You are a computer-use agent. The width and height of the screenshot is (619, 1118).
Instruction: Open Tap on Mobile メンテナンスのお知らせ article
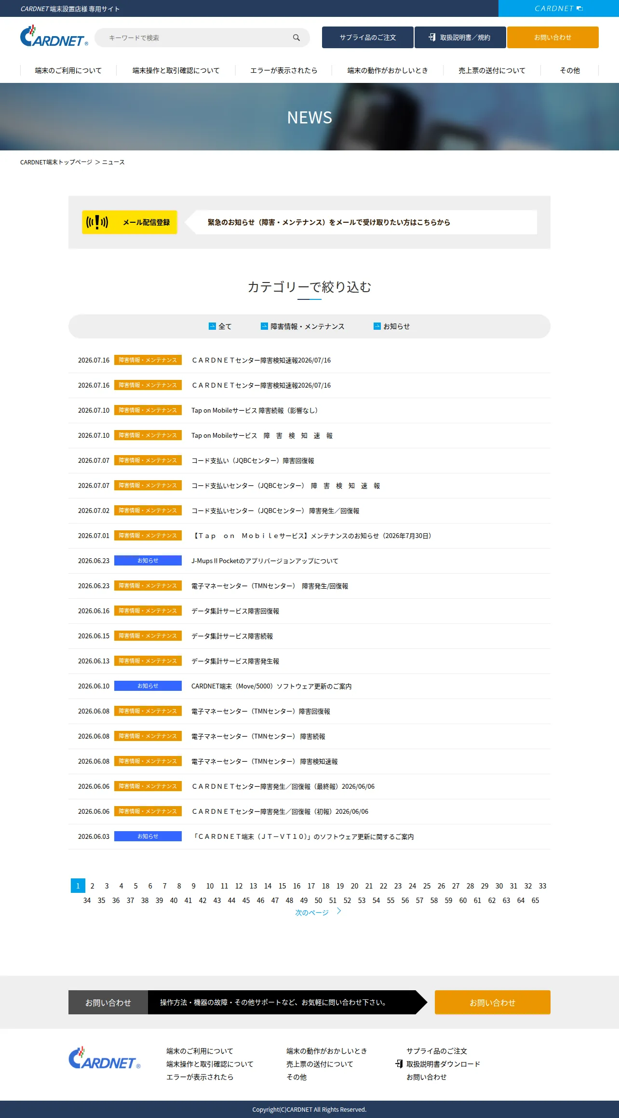pos(311,536)
